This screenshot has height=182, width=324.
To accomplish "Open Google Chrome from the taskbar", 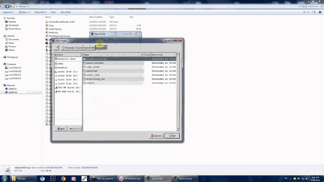I will click(x=63, y=179).
